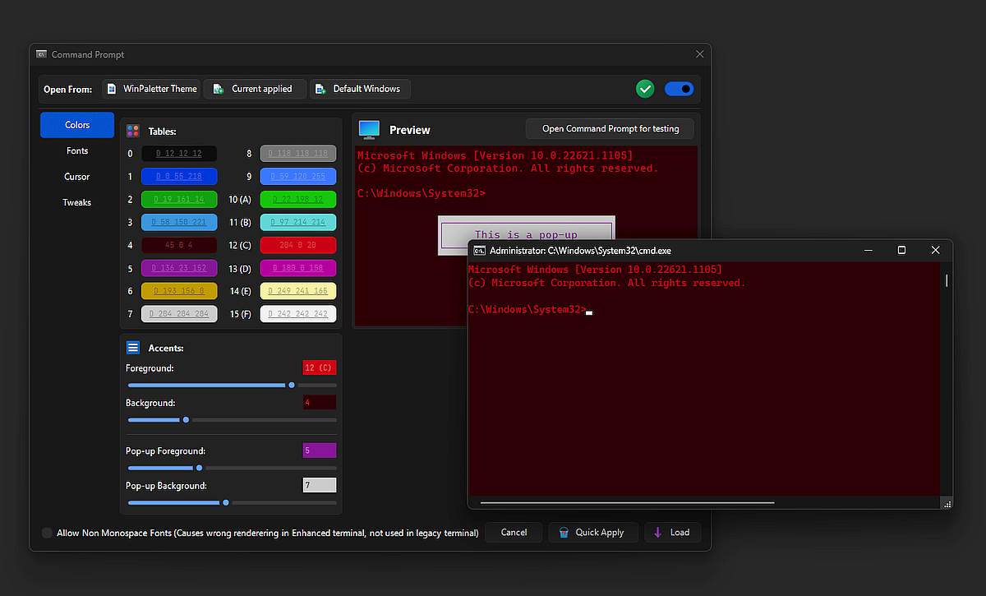Pick color 12 (C) red swatch
The image size is (986, 596).
tap(298, 245)
